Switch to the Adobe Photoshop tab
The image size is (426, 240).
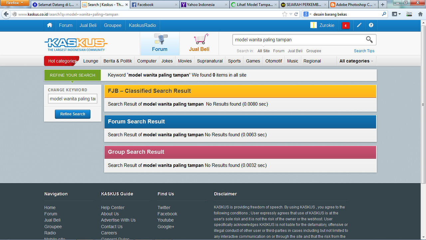coord(354,5)
